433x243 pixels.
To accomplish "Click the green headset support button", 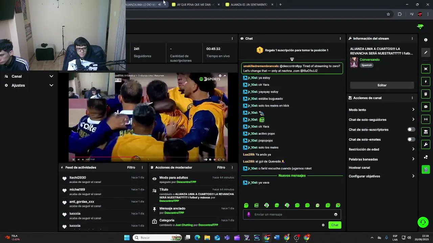I will [423, 222].
